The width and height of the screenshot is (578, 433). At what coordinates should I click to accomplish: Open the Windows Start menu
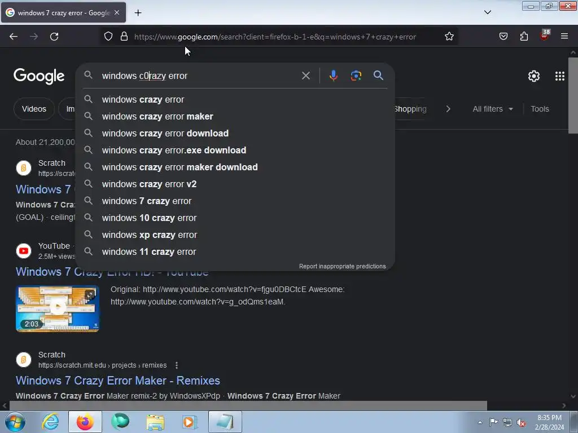15,422
